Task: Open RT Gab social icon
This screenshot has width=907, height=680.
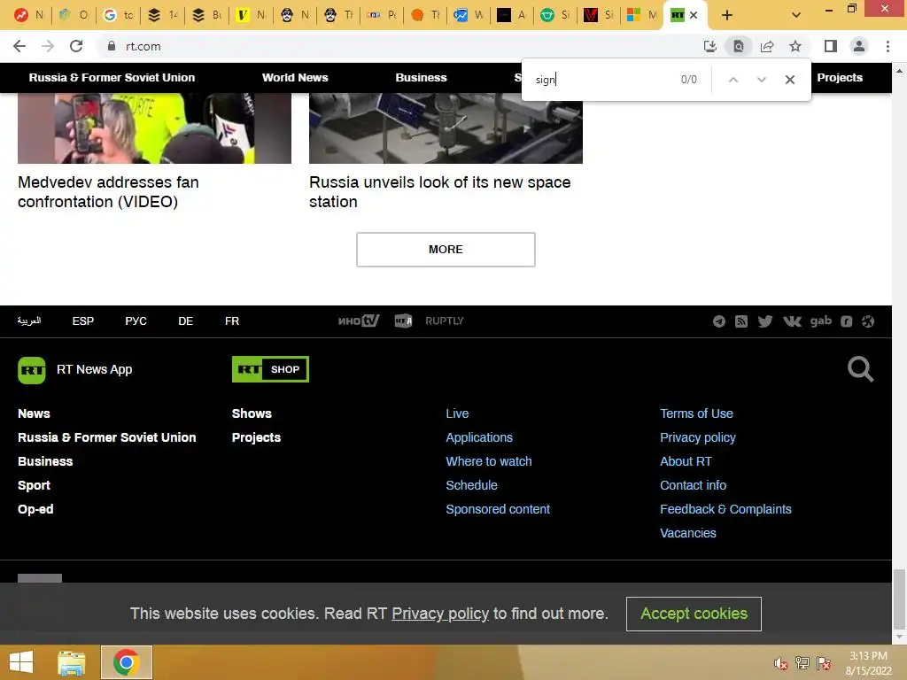Action: 821,321
